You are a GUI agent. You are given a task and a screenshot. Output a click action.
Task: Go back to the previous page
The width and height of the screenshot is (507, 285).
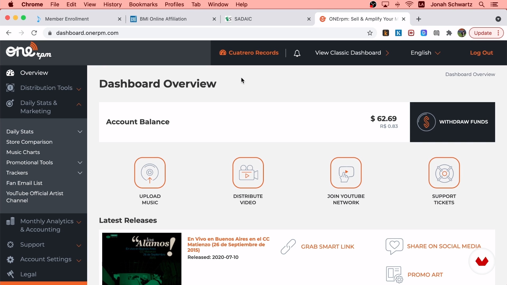pyautogui.click(x=9, y=33)
